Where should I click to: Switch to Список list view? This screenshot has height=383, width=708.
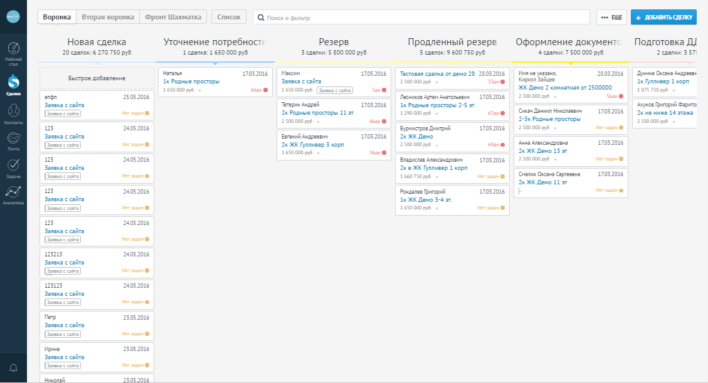[229, 17]
